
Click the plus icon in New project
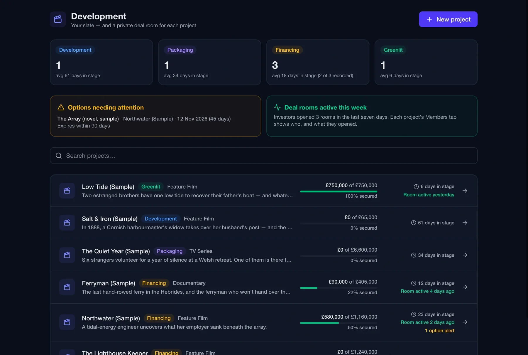(429, 19)
